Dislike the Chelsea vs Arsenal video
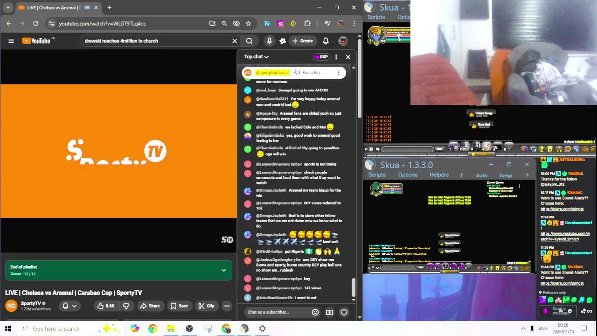The height and width of the screenshot is (336, 597). coord(126,306)
